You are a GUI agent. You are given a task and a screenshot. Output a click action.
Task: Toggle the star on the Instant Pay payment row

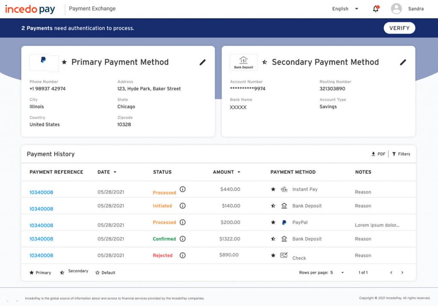coord(272,189)
